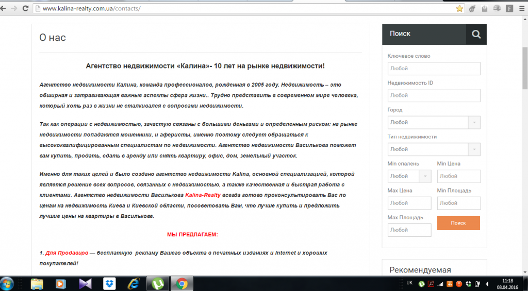This screenshot has width=528, height=291.
Task: Open the Windows Start orb
Action: 7,284
